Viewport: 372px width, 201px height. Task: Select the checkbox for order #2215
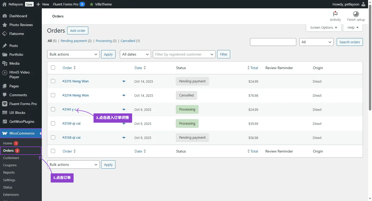click(53, 81)
